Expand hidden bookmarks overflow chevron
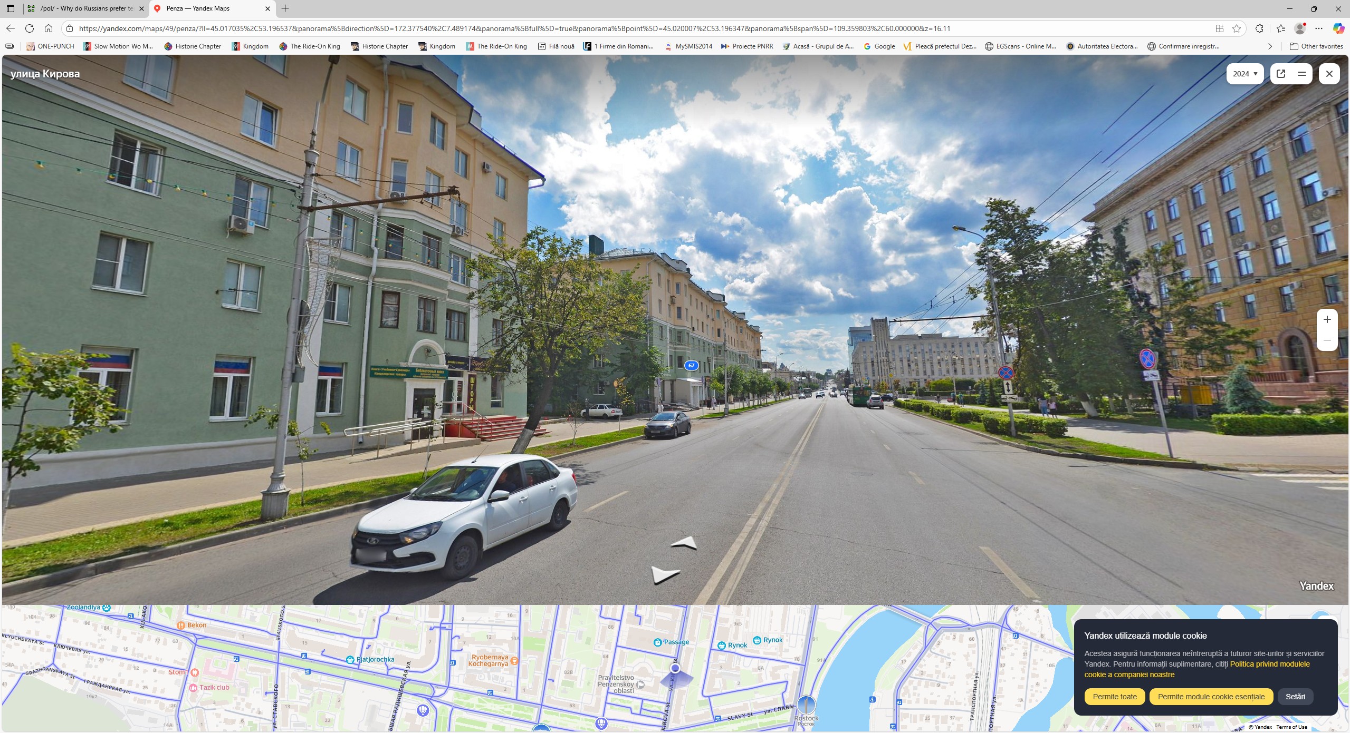Viewport: 1350px width, 733px height. [1270, 46]
